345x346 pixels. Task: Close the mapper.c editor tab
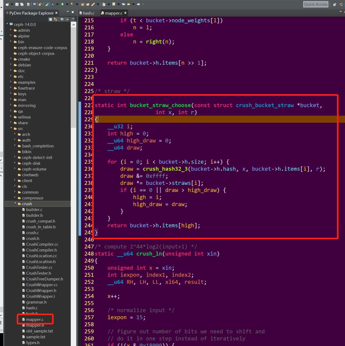pos(125,13)
